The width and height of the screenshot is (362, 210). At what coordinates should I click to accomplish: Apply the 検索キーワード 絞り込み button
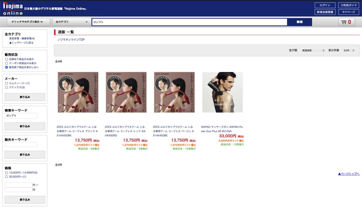[25, 126]
